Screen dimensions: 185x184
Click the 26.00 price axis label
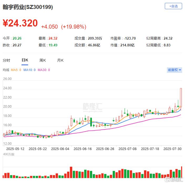[7, 79]
